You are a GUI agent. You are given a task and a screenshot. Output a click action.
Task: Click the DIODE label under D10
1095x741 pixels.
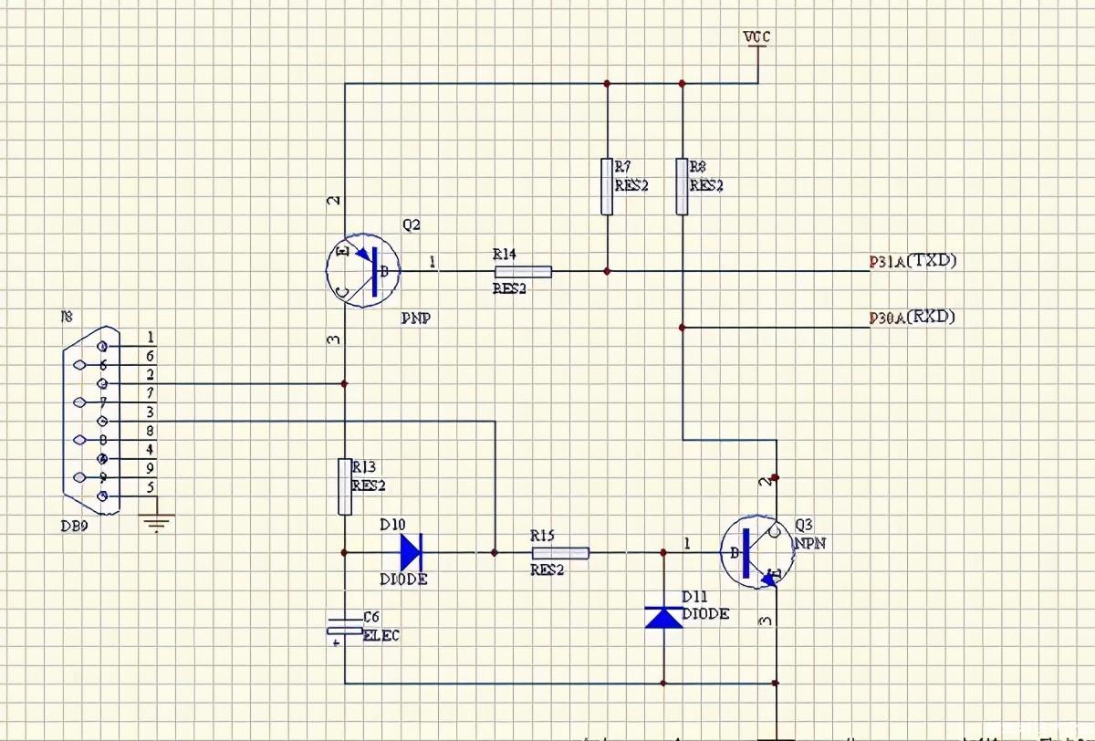click(x=403, y=579)
